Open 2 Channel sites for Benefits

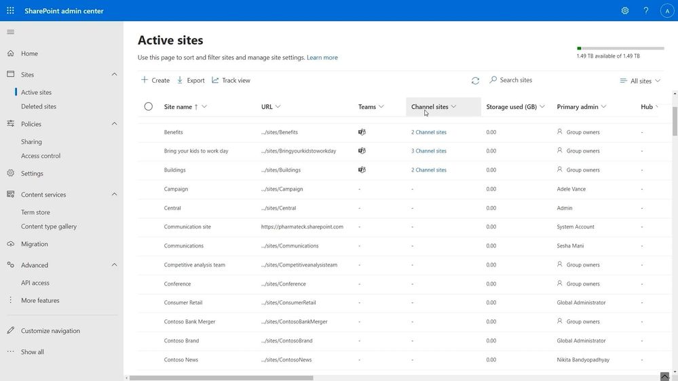pos(429,132)
